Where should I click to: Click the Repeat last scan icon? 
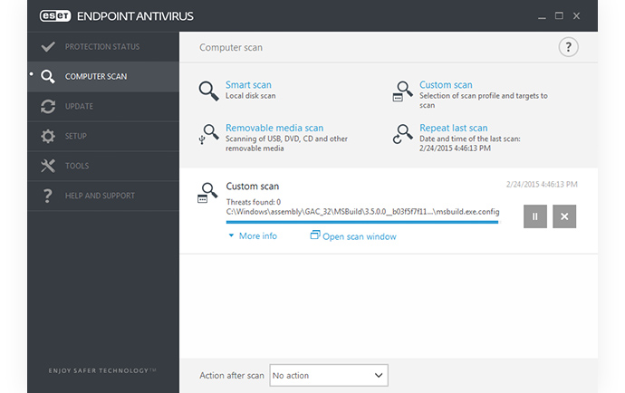click(402, 134)
